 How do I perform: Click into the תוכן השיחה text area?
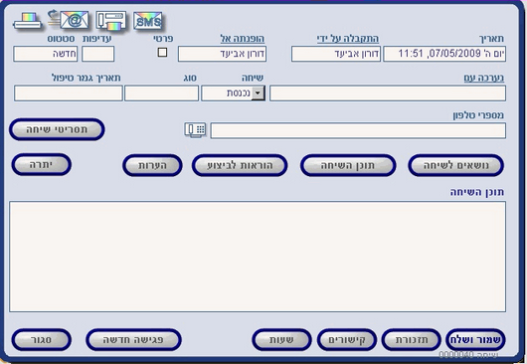258,257
